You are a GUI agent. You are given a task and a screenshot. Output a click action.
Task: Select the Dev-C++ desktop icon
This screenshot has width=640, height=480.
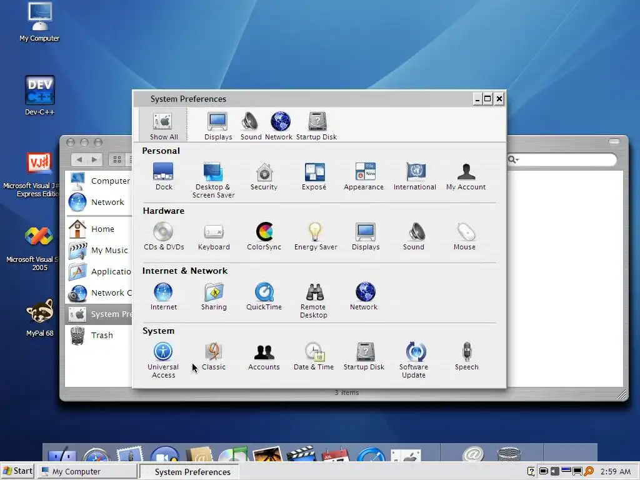[39, 96]
